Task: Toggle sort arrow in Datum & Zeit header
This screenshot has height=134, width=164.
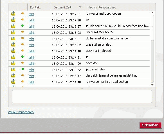Action: [x=80, y=7]
